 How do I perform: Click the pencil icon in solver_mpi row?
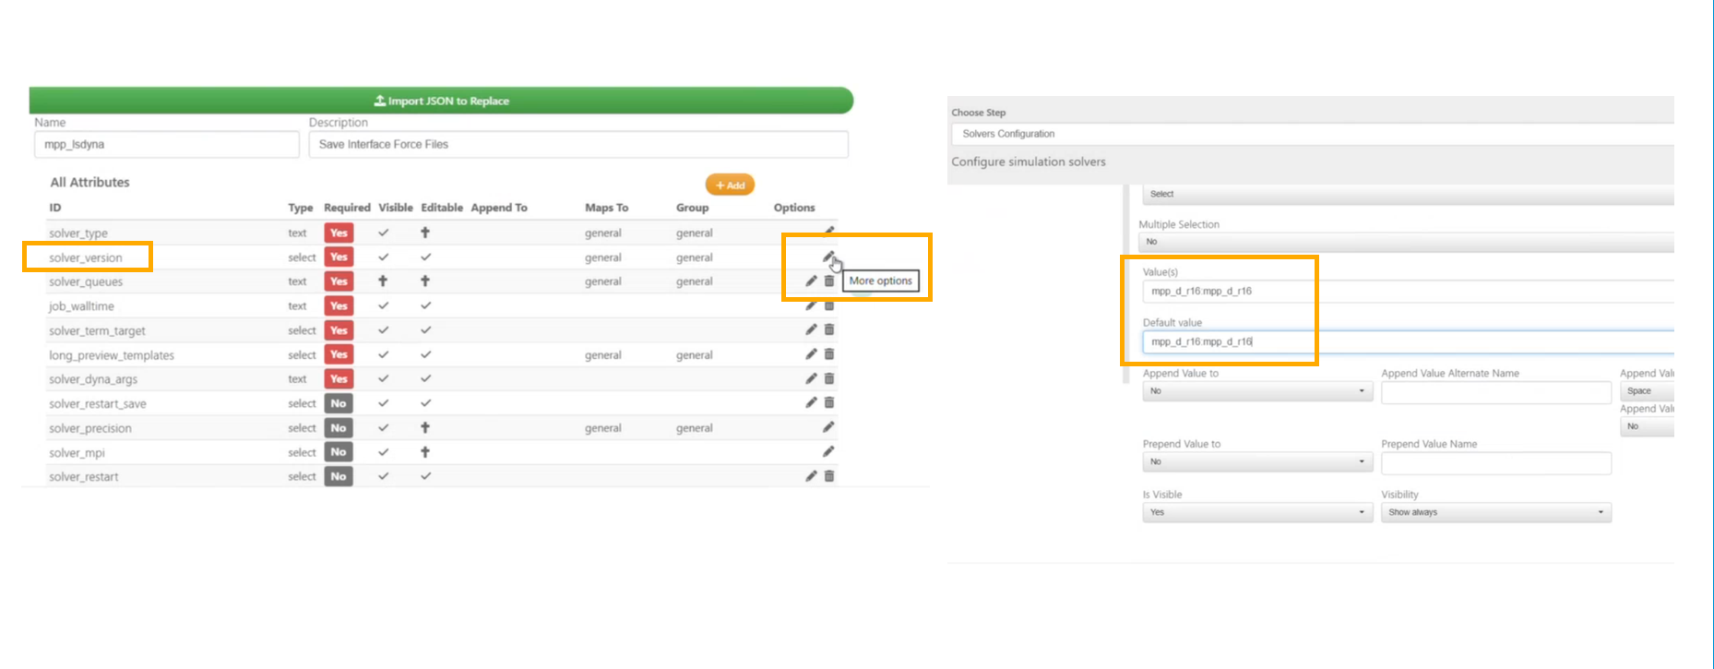(828, 452)
